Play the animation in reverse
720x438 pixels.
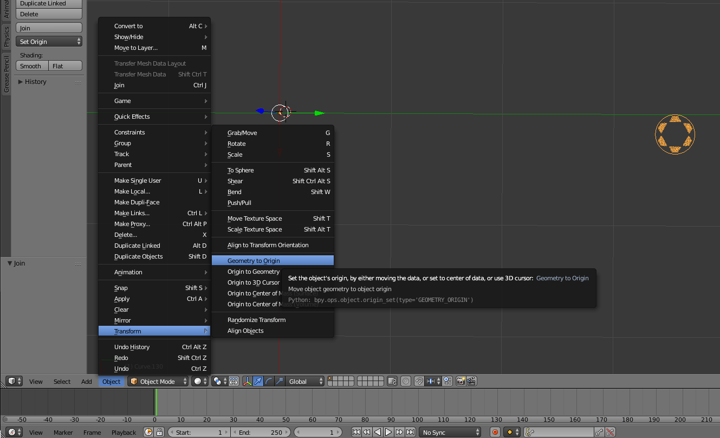coord(378,432)
